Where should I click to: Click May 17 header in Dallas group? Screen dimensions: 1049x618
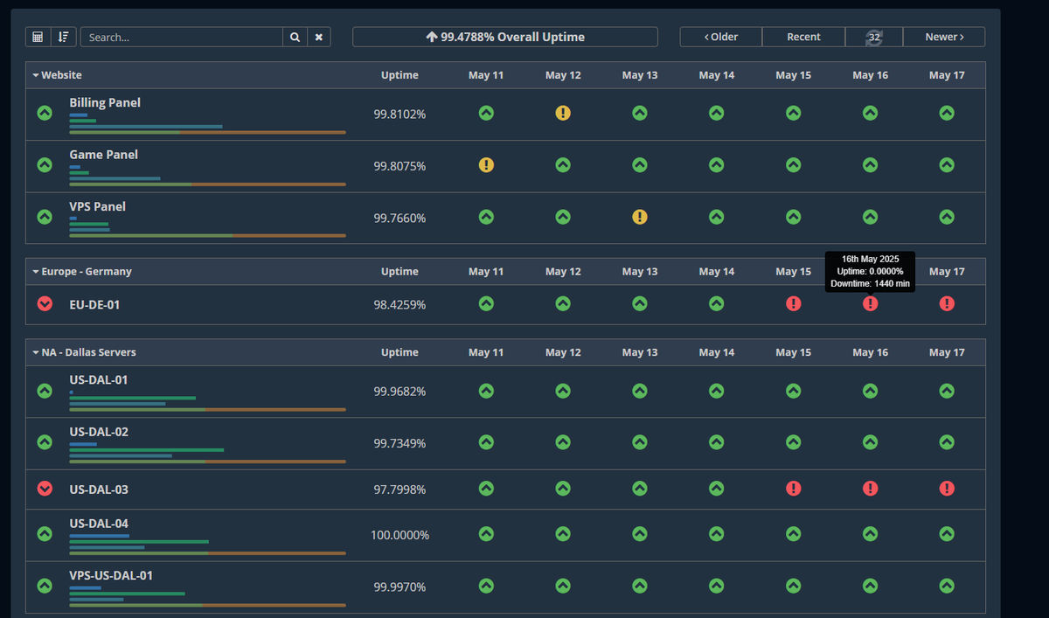[x=947, y=352]
